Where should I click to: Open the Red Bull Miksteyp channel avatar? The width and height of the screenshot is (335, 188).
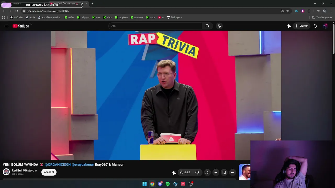pyautogui.click(x=6, y=172)
